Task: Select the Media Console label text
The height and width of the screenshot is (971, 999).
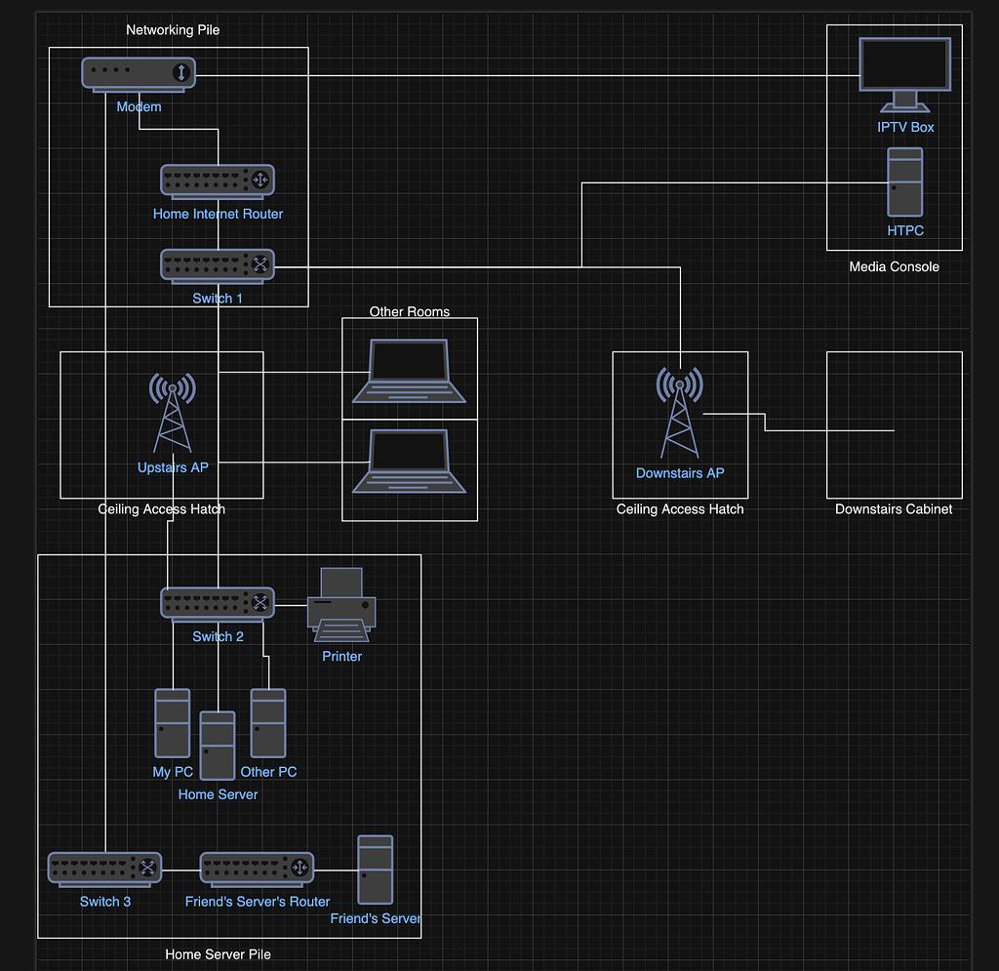Action: 894,266
